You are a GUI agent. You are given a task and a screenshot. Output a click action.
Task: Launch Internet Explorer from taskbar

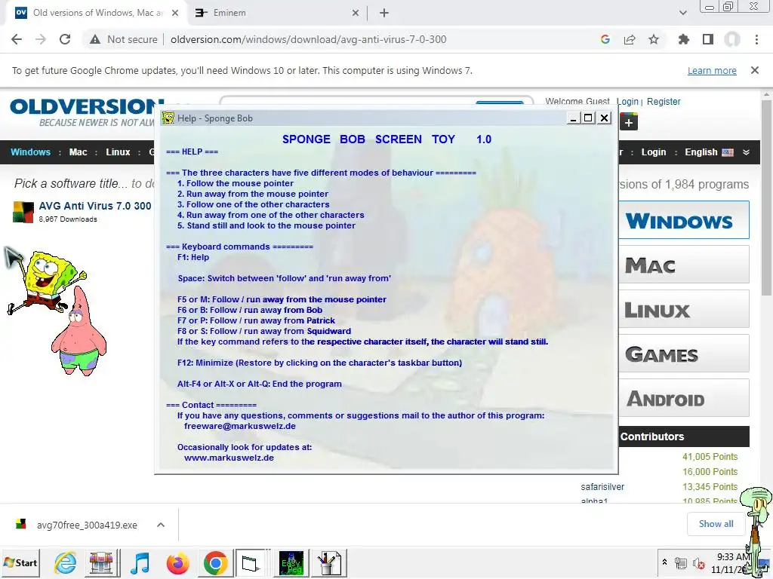[x=66, y=562]
